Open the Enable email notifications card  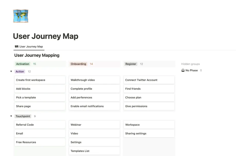click(94, 106)
